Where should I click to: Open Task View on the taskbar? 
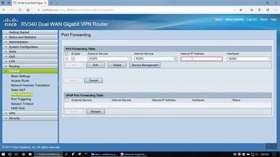16,154
